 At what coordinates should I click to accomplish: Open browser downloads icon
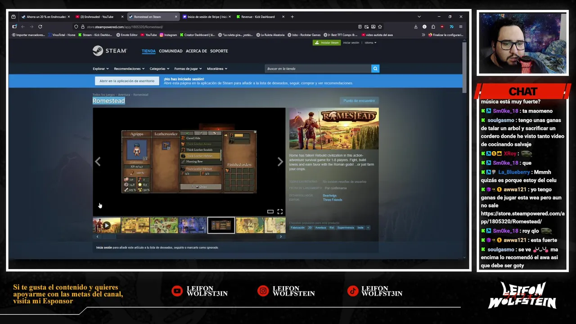[416, 27]
